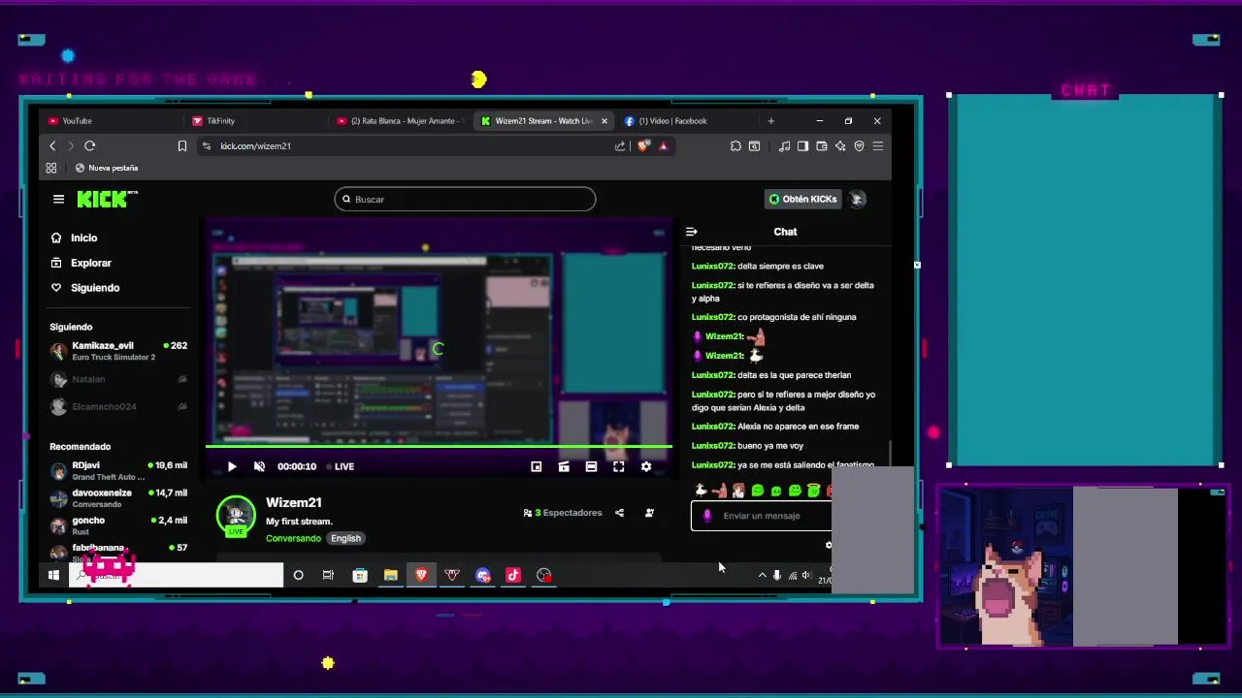This screenshot has height=698, width=1242.
Task: Open Brave VPN shield icon
Action: [859, 145]
